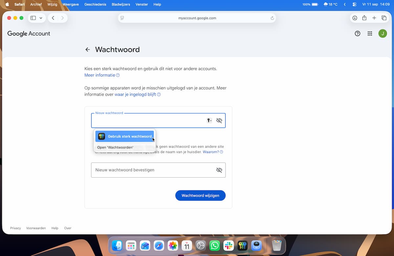Choose Gebruik sterk wachtwoord suggestion
Screen dimensions: 394x256
[124, 136]
